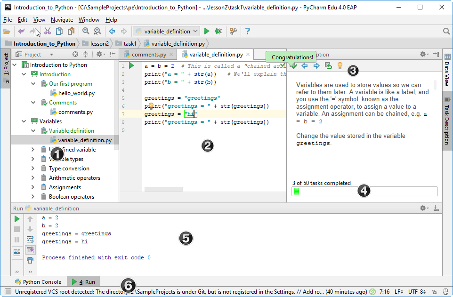Click the editor horizontal scrollbar
The width and height of the screenshot is (453, 297).
pyautogui.click(x=163, y=189)
